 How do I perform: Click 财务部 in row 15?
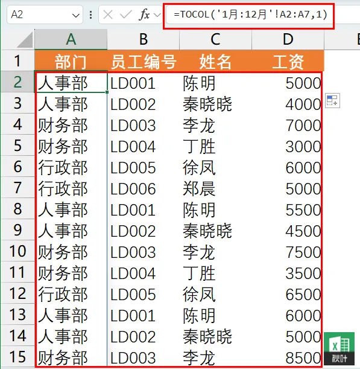[71, 358]
